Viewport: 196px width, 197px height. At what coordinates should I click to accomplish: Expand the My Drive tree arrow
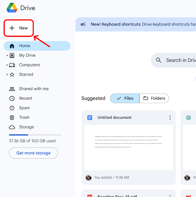click(x=7, y=55)
